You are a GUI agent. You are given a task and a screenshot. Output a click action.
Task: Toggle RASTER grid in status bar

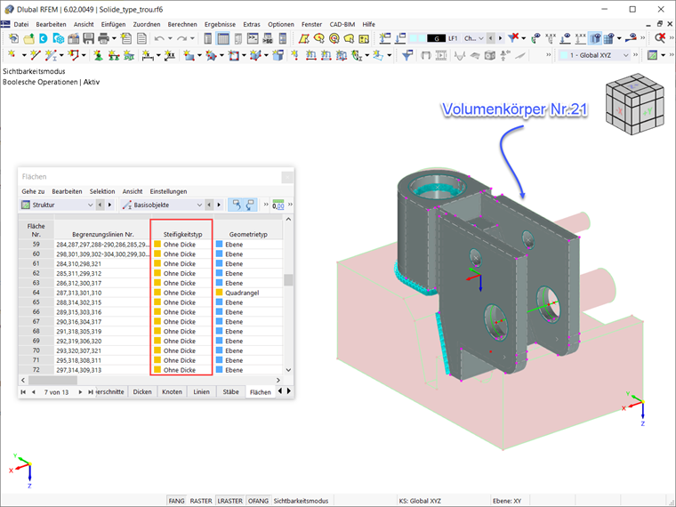click(201, 501)
